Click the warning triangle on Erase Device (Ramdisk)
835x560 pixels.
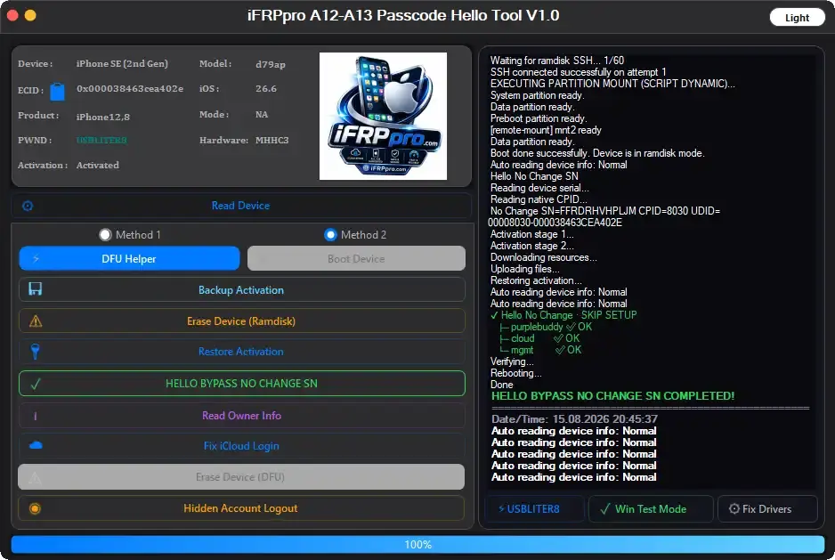[x=35, y=321]
